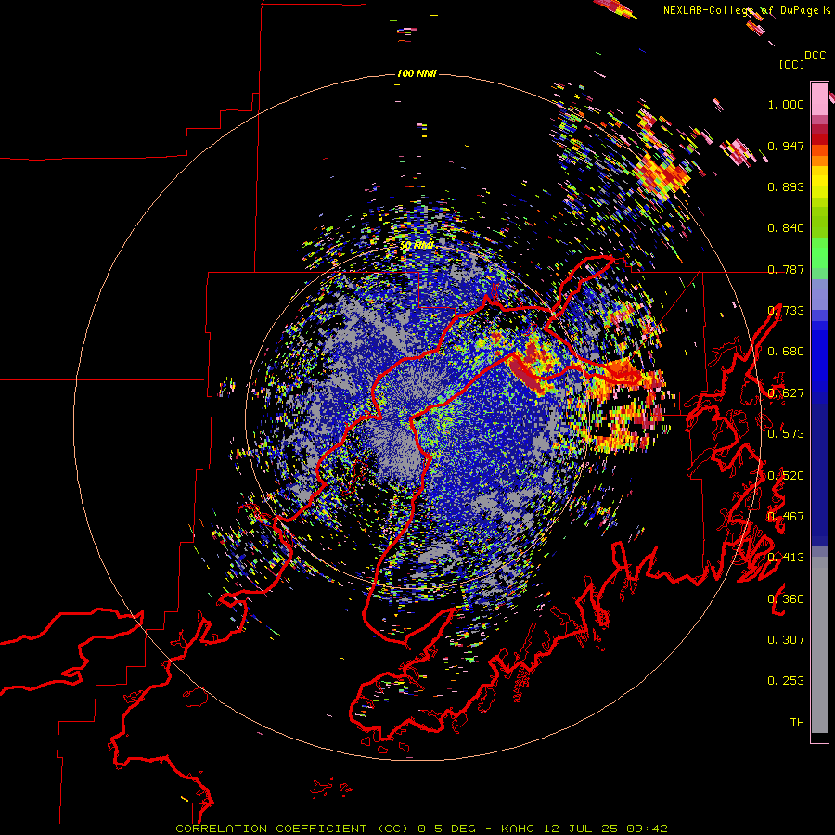Select the 0.467 legend value

786,517
